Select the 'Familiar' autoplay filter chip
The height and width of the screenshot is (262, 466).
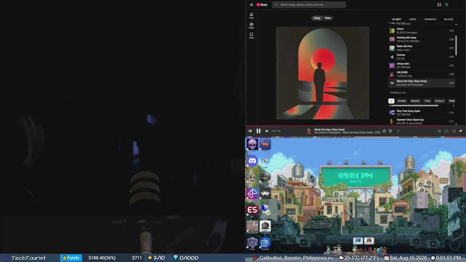402,101
